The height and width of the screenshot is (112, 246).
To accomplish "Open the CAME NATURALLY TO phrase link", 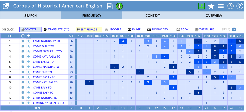I will pyautogui.click(x=46, y=41).
